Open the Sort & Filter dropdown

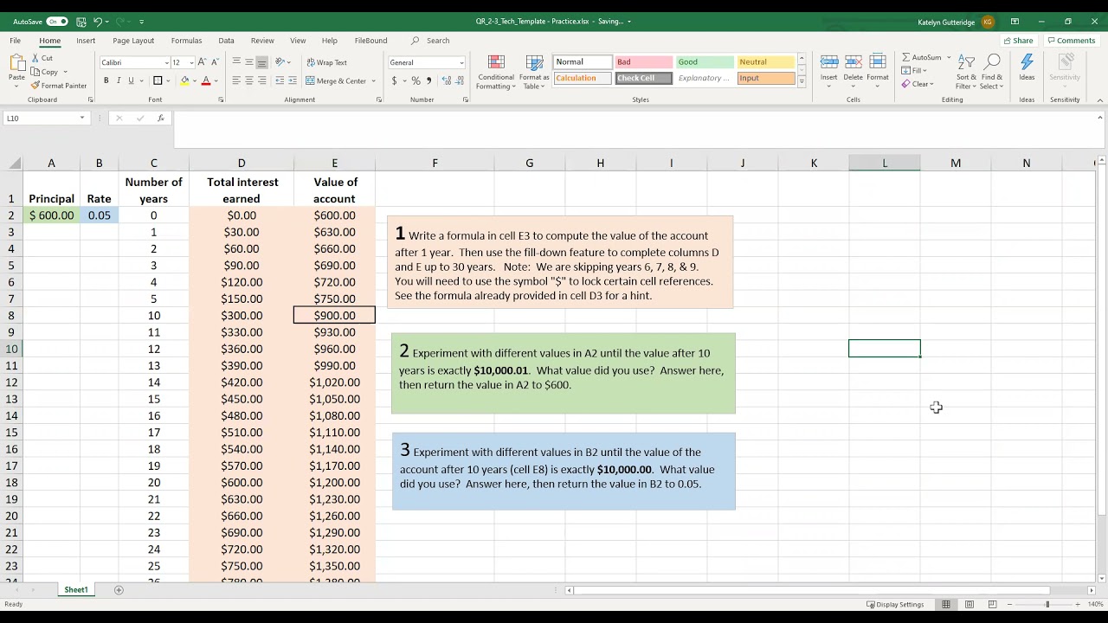click(x=966, y=72)
